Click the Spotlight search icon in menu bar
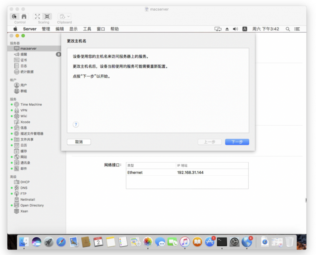Viewport: 316px width, 255px height. pos(288,29)
